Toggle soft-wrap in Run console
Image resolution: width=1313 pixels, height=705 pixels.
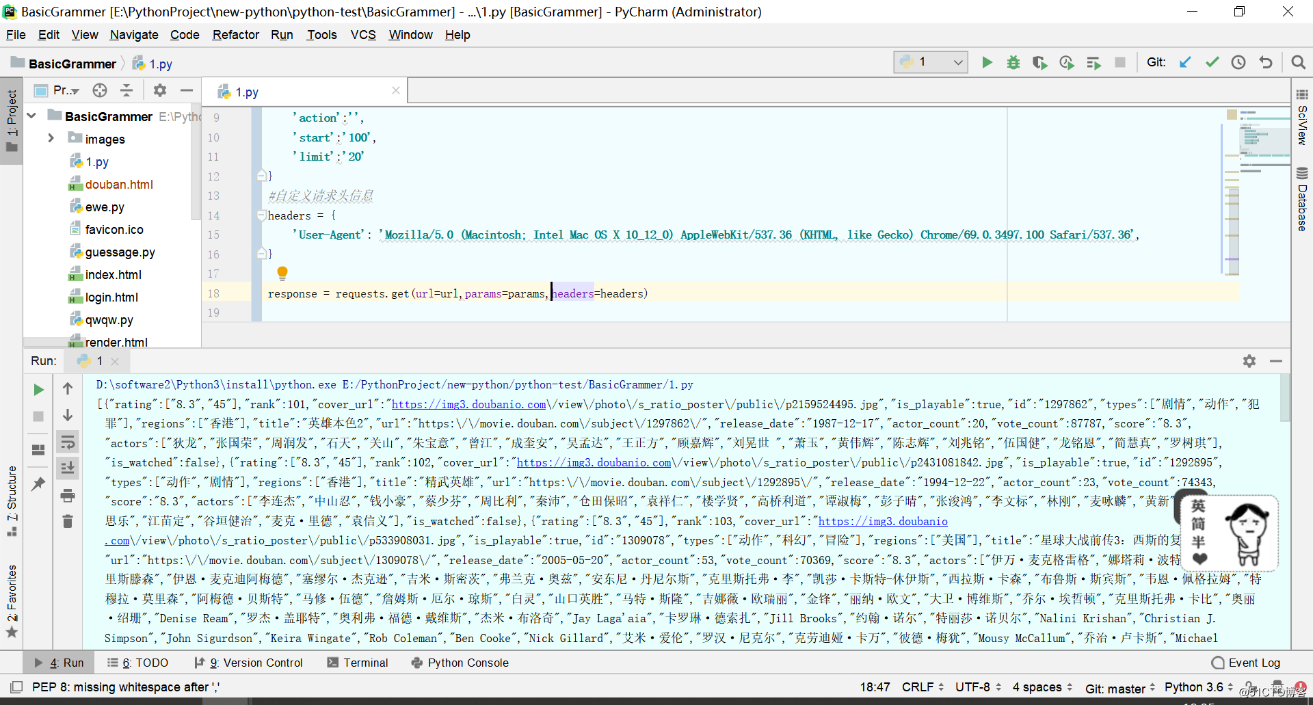[68, 442]
